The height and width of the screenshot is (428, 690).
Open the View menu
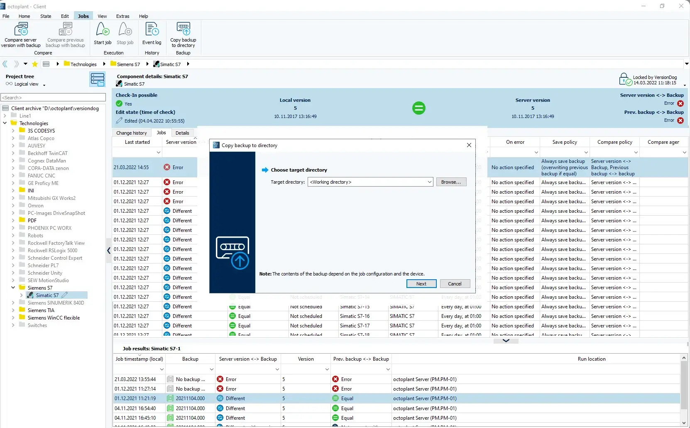click(x=102, y=16)
